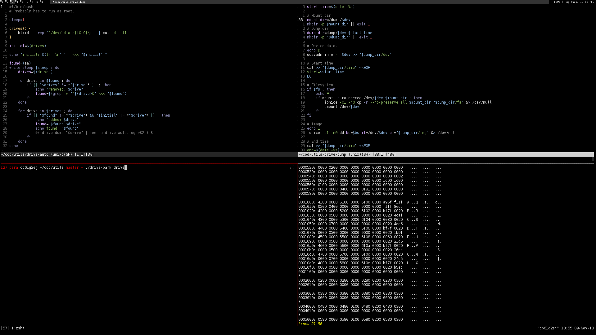Click the 'sleep=1' line in drive-auto
Image resolution: width=596 pixels, height=335 pixels.
[17, 20]
